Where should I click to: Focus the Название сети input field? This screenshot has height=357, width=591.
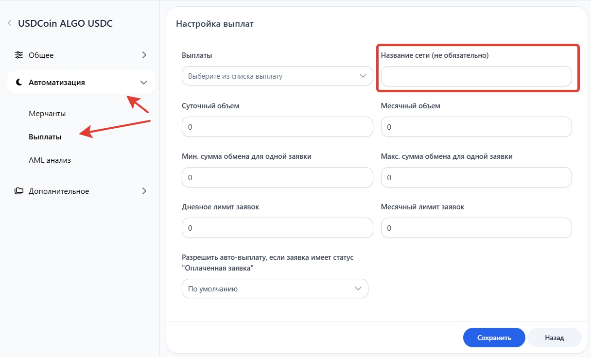476,76
